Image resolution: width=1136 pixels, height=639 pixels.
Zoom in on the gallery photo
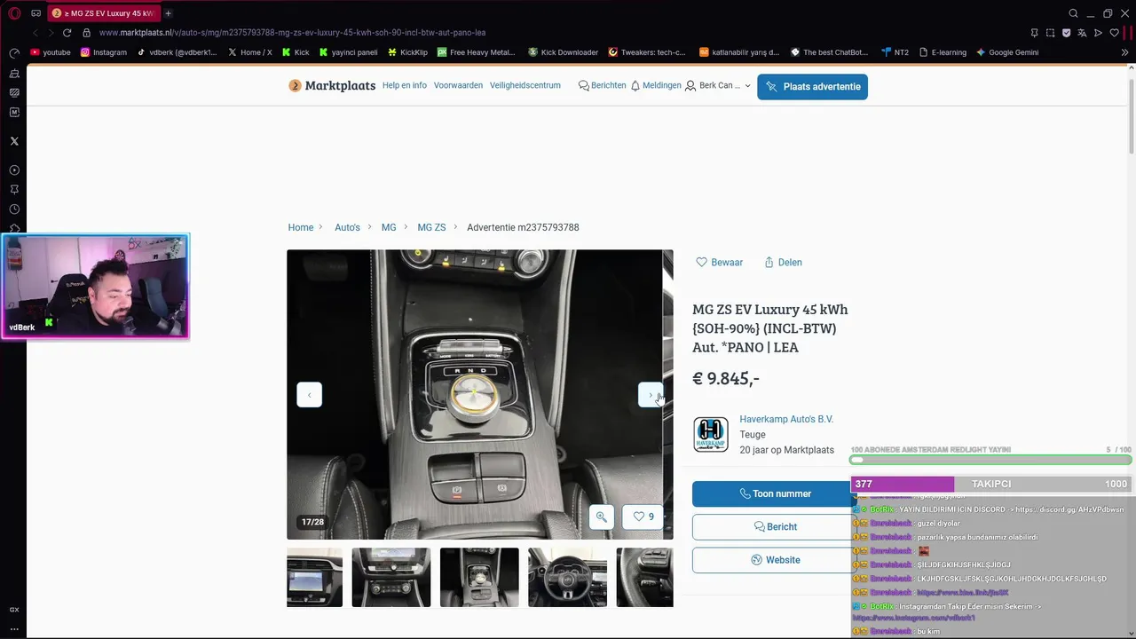click(x=602, y=517)
